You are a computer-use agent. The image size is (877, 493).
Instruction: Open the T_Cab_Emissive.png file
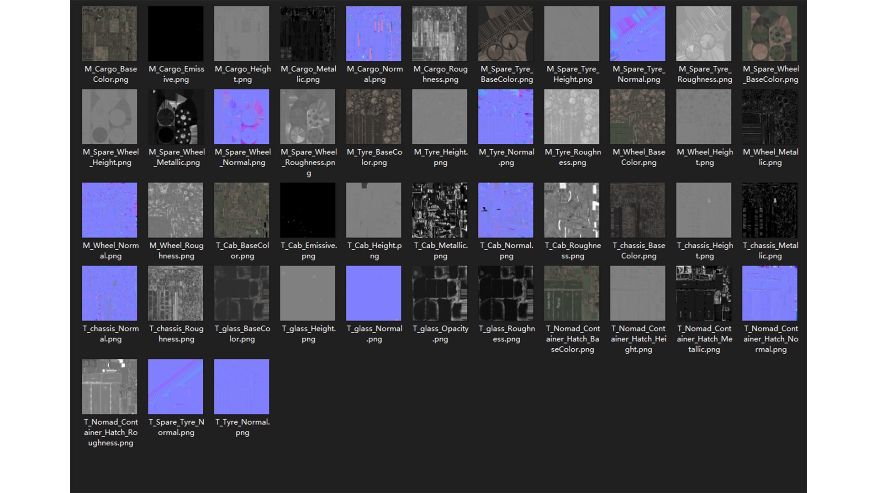307,210
